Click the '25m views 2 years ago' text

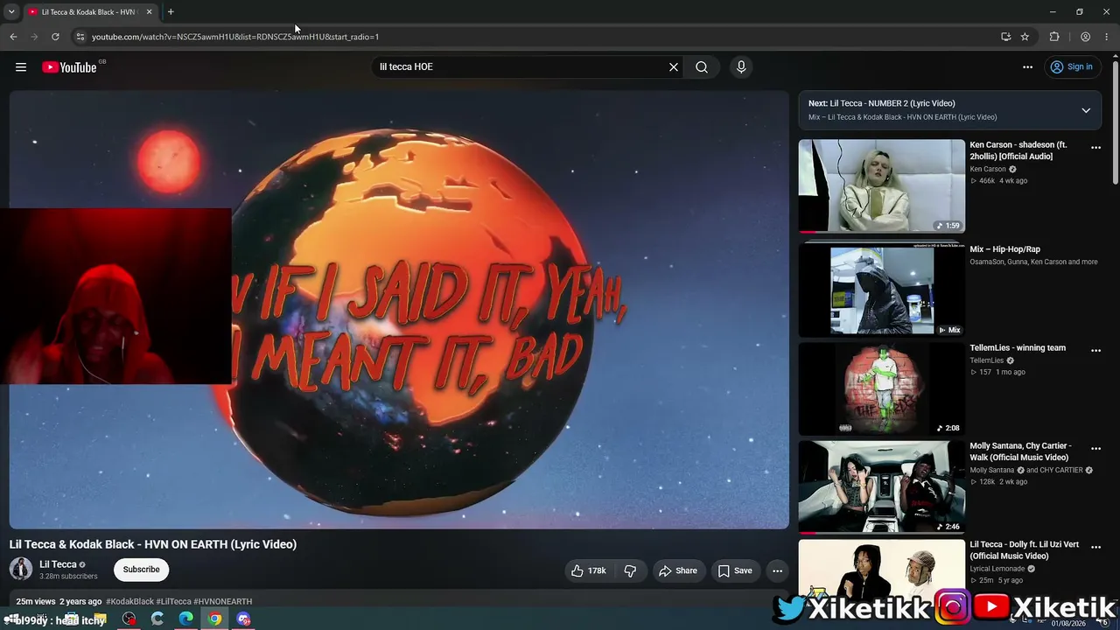coord(59,602)
